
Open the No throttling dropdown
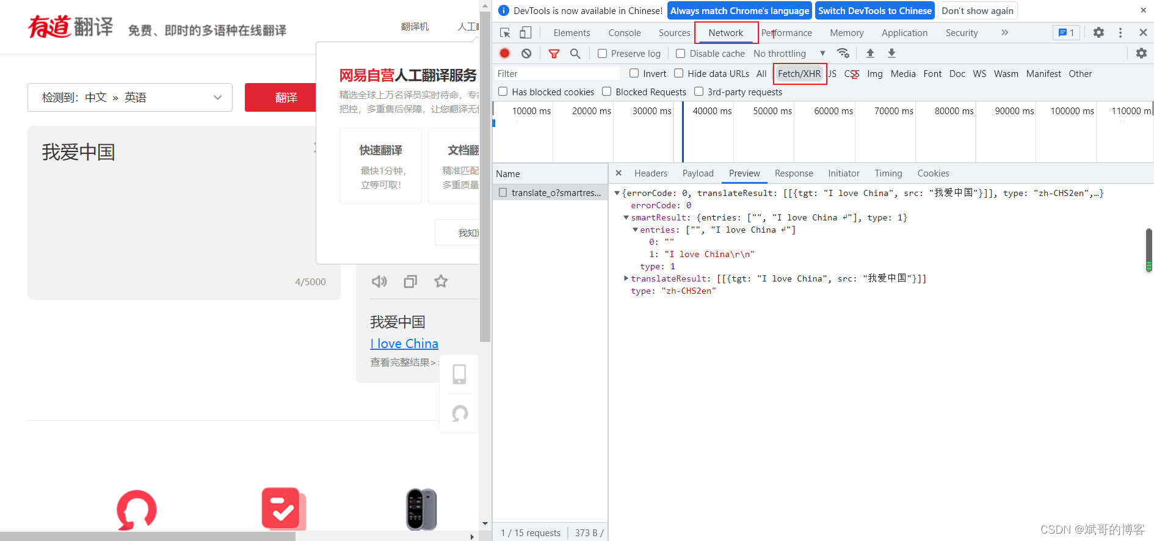(x=789, y=54)
